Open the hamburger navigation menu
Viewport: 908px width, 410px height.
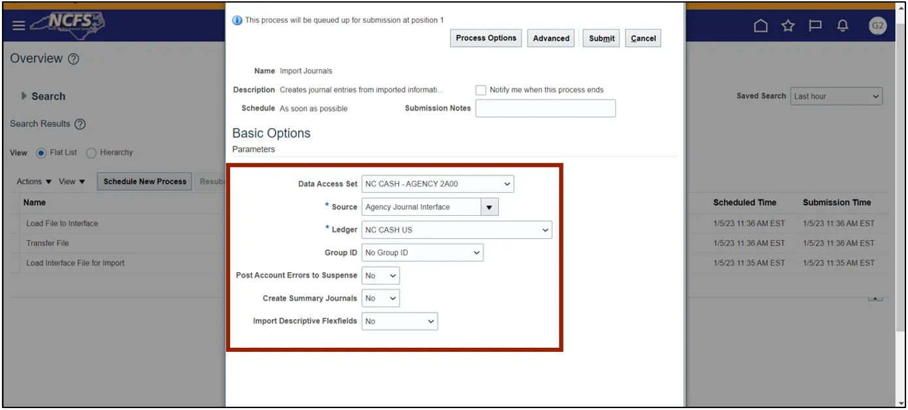pos(18,26)
